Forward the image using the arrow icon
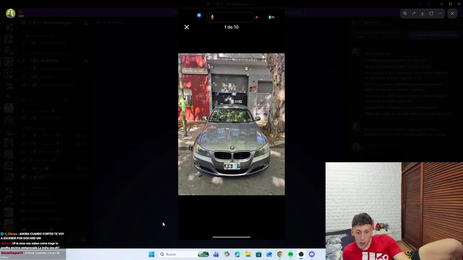Screen dimensions: 463x260 pos(414,13)
